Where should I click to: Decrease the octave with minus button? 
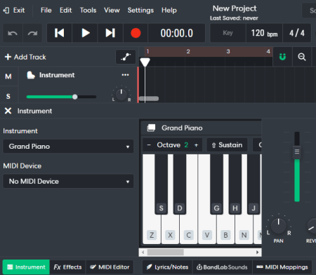149,145
